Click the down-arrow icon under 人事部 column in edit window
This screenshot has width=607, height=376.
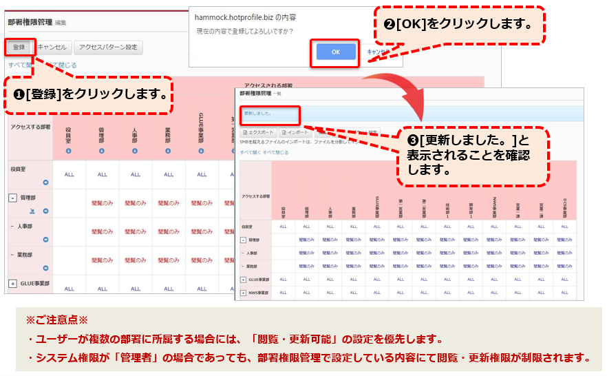pyautogui.click(x=135, y=151)
